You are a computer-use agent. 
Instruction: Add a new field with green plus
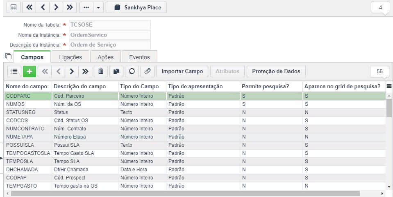[30, 72]
